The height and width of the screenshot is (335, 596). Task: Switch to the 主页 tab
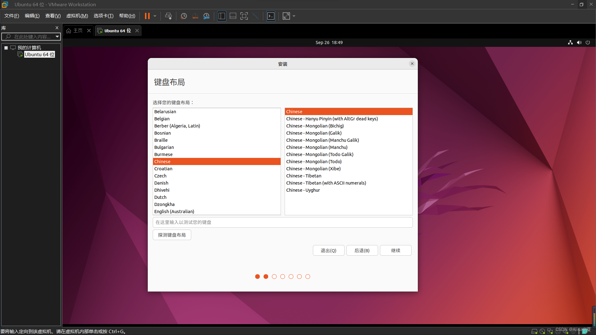[78, 31]
